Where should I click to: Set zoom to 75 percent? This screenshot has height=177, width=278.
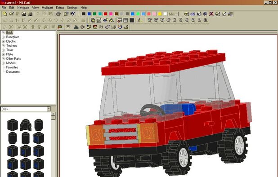click(x=175, y=20)
